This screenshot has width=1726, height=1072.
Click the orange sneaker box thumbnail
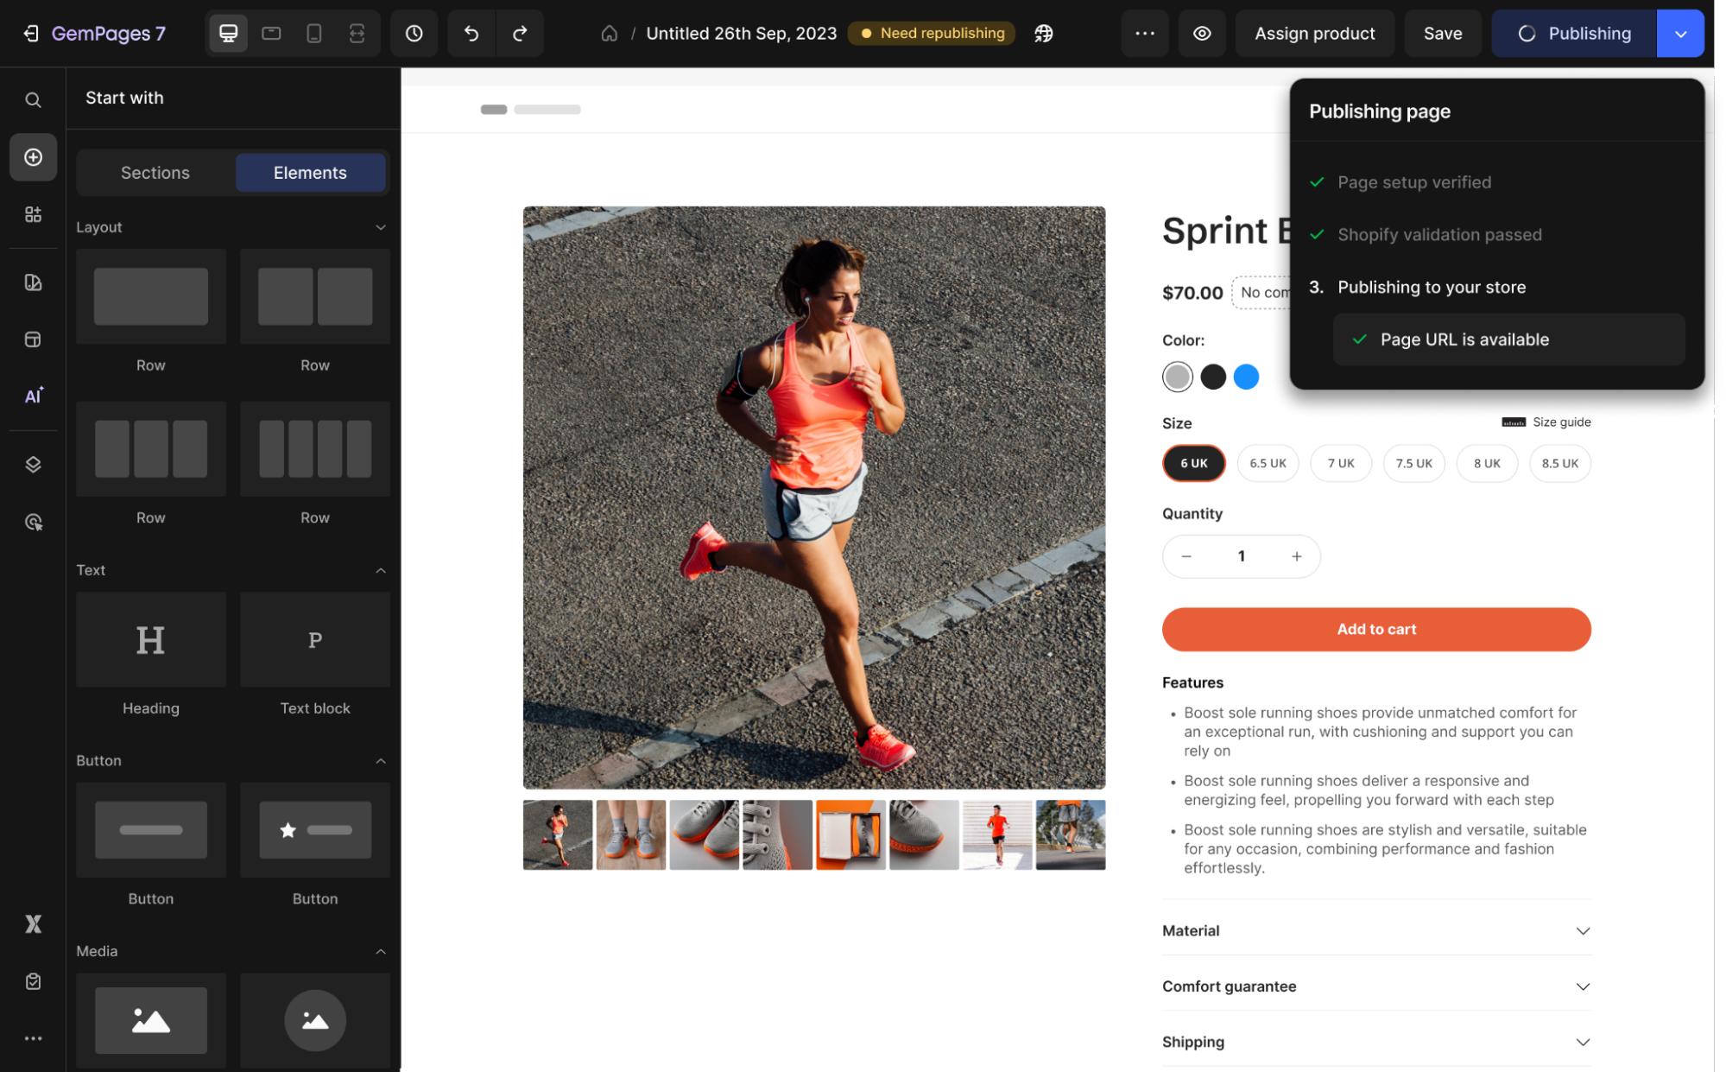point(850,835)
